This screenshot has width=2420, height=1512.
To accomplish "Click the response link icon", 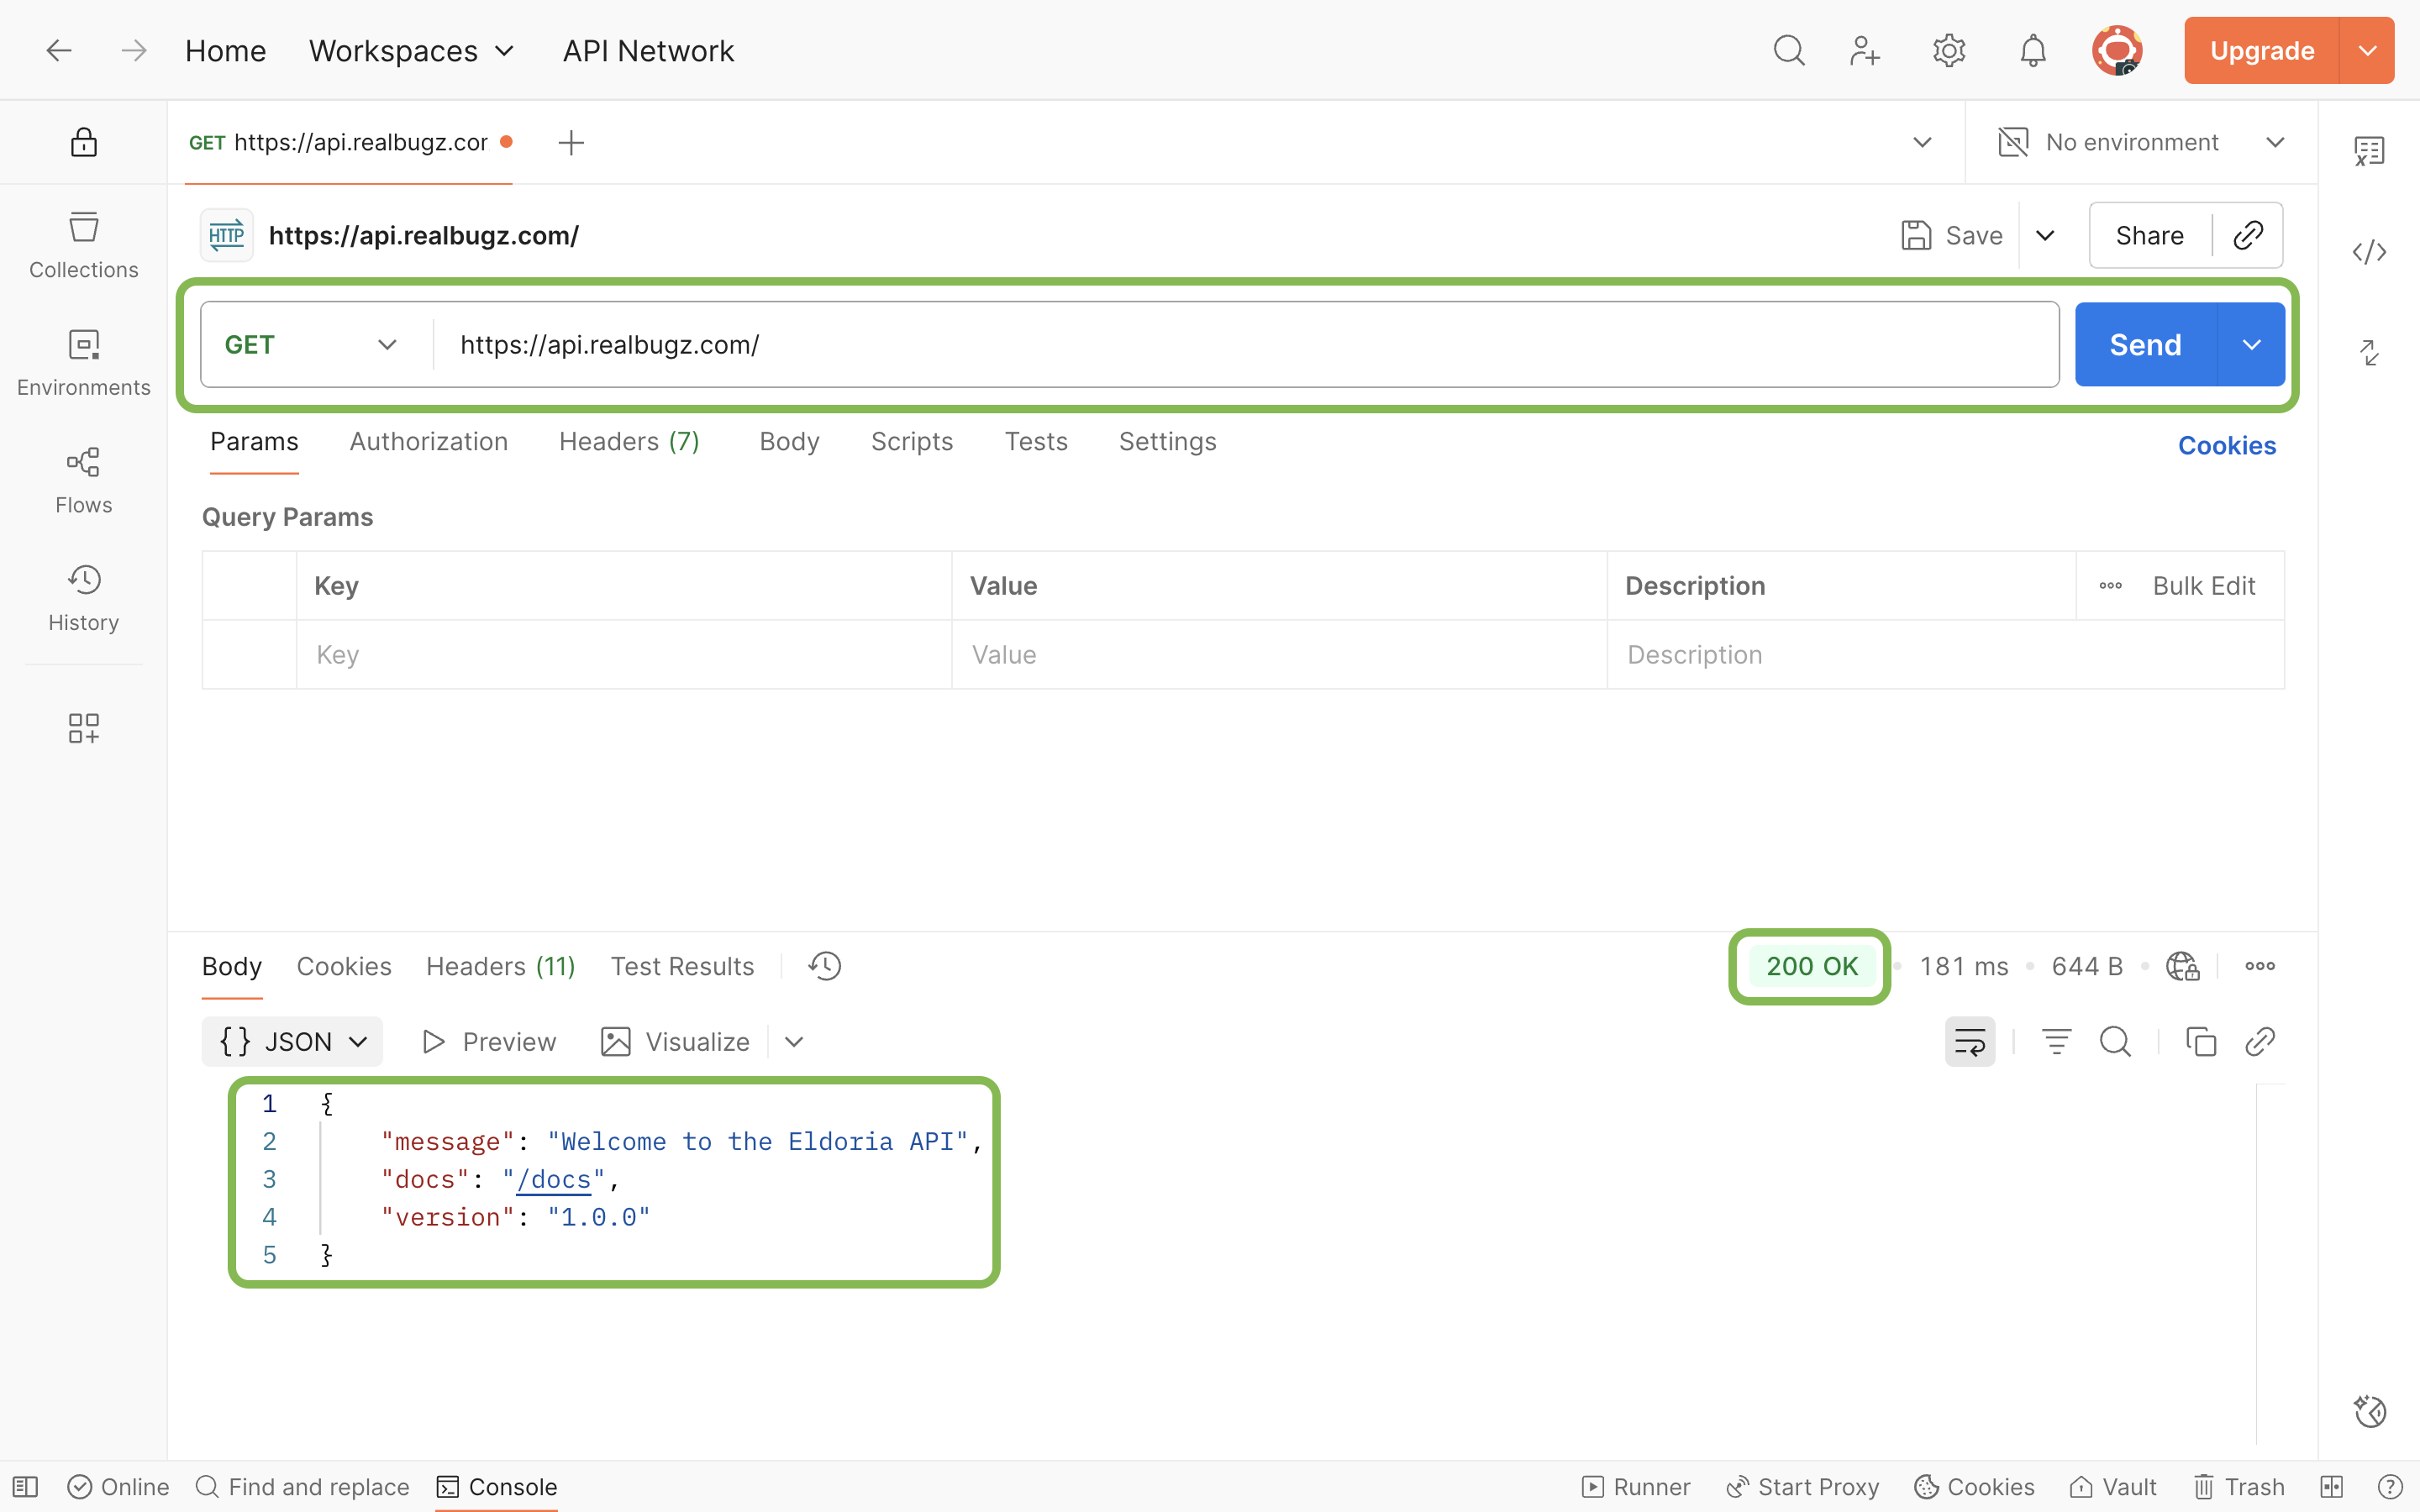I will [2260, 1042].
